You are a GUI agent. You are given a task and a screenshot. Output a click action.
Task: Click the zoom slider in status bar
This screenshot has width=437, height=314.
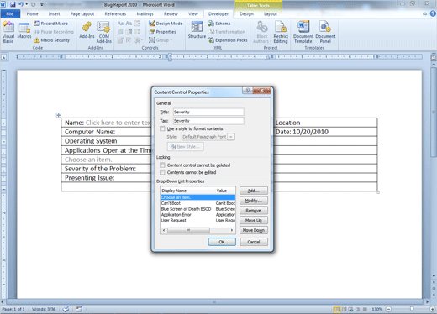tap(412, 309)
